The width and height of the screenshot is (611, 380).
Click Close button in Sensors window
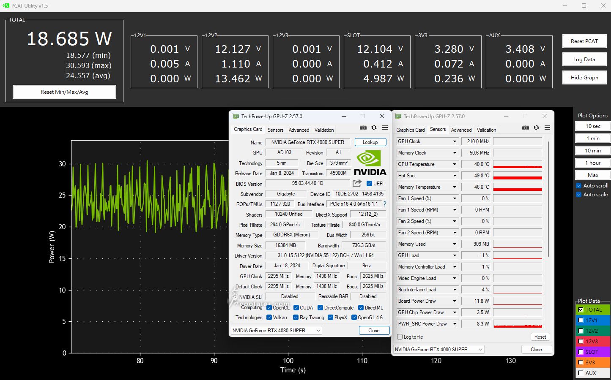536,349
